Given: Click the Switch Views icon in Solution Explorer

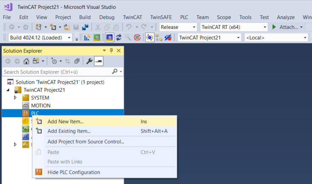Looking at the screenshot, I should point(36,61).
